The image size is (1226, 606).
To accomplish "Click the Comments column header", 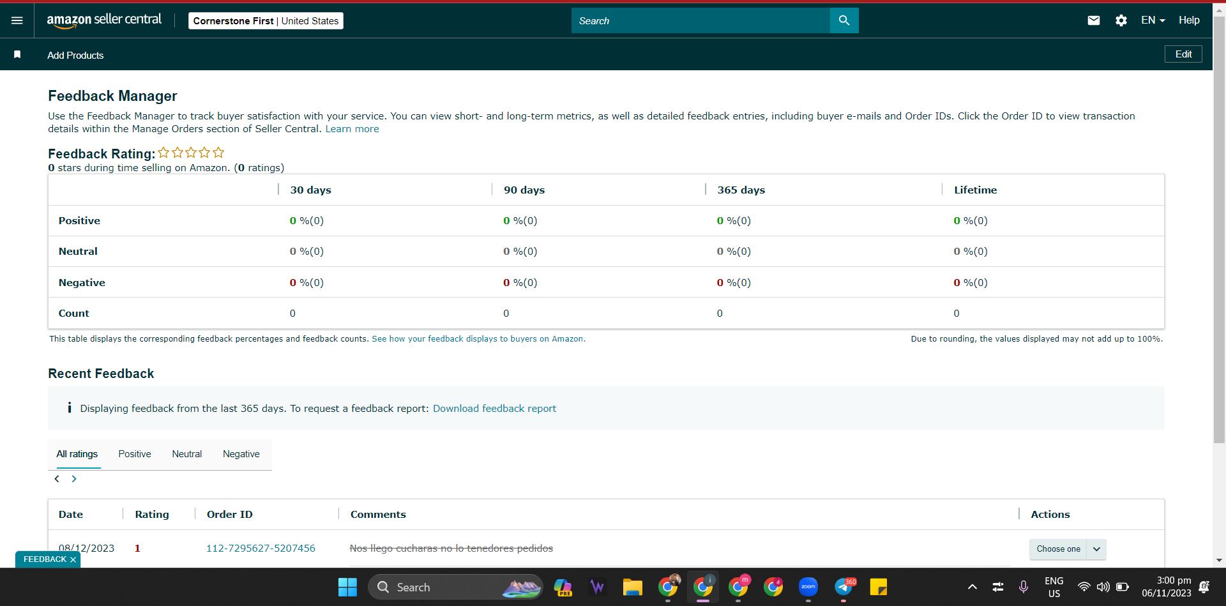I will 378,515.
